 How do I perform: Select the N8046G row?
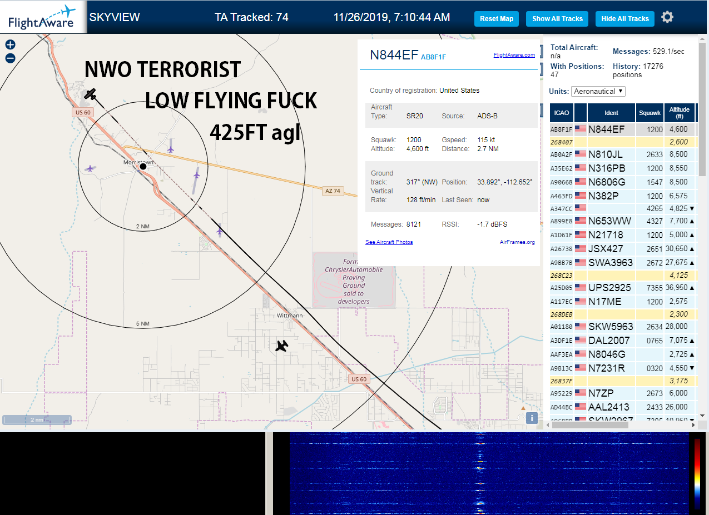[x=623, y=354]
